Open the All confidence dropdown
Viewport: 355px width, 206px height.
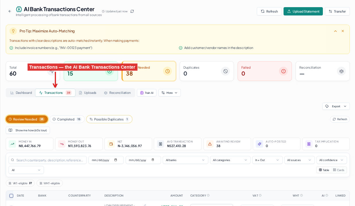pos(332,160)
